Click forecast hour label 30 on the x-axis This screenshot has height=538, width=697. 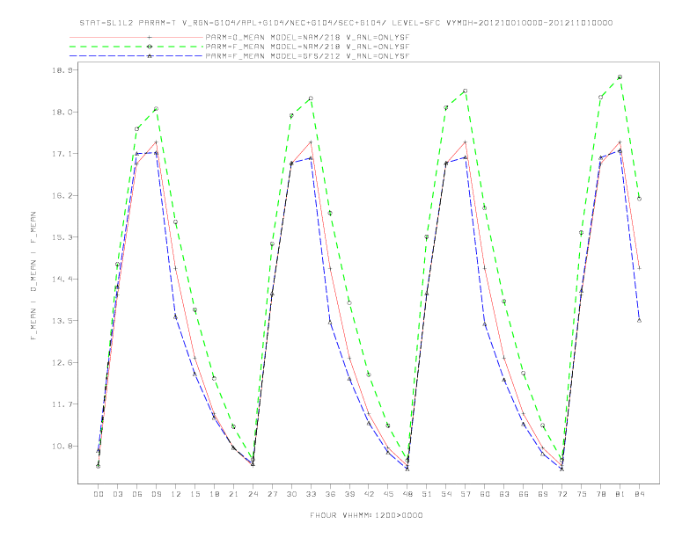tap(291, 494)
